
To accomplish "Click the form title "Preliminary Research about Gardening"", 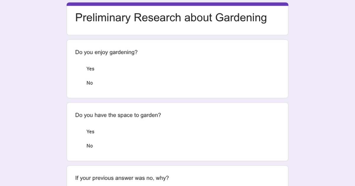I will click(x=171, y=18).
